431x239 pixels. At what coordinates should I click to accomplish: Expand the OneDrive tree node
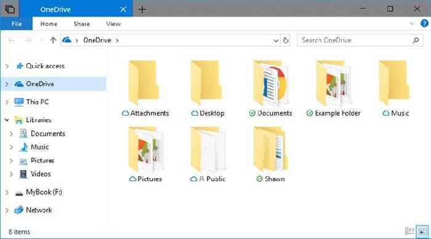(x=7, y=84)
